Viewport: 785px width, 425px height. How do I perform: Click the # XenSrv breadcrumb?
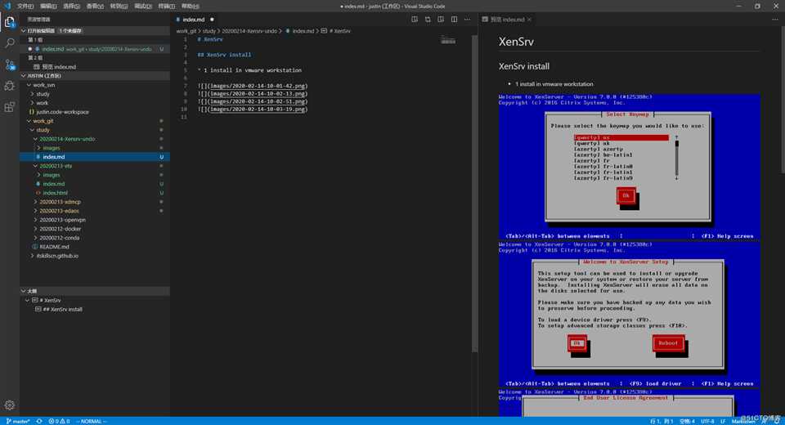pos(340,31)
